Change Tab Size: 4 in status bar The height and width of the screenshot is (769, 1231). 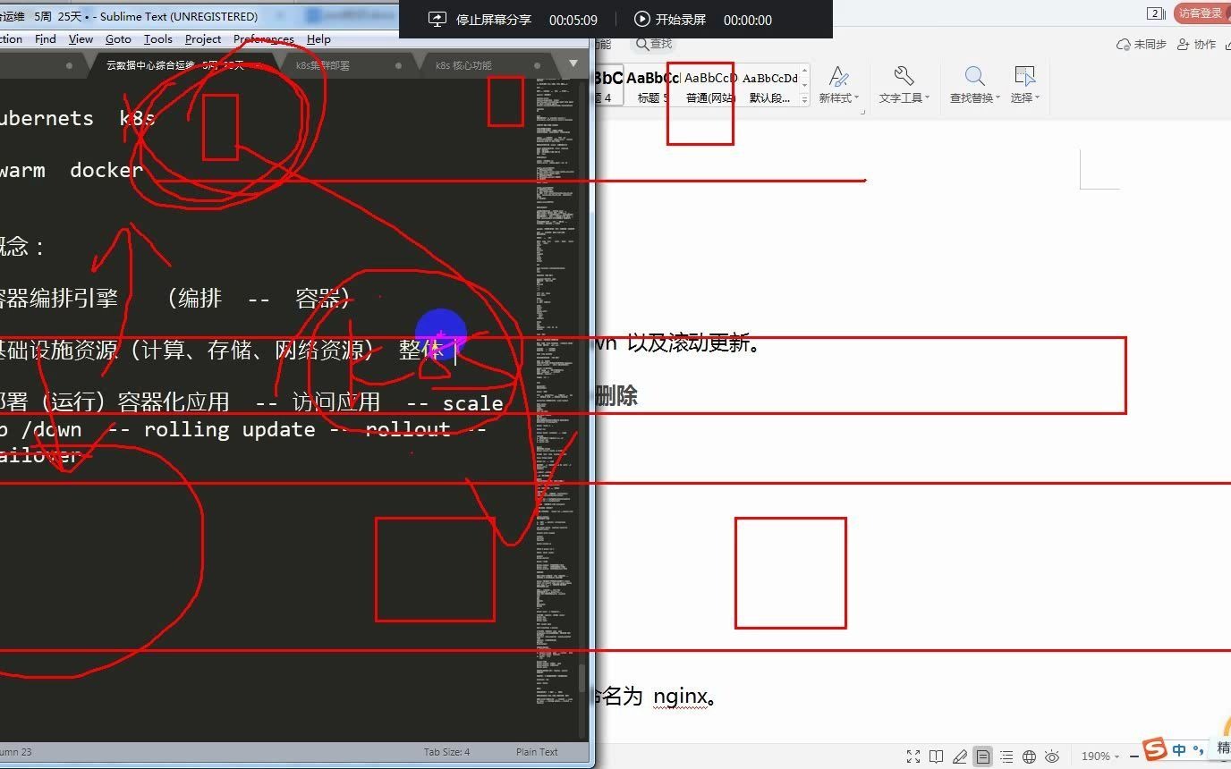click(446, 752)
